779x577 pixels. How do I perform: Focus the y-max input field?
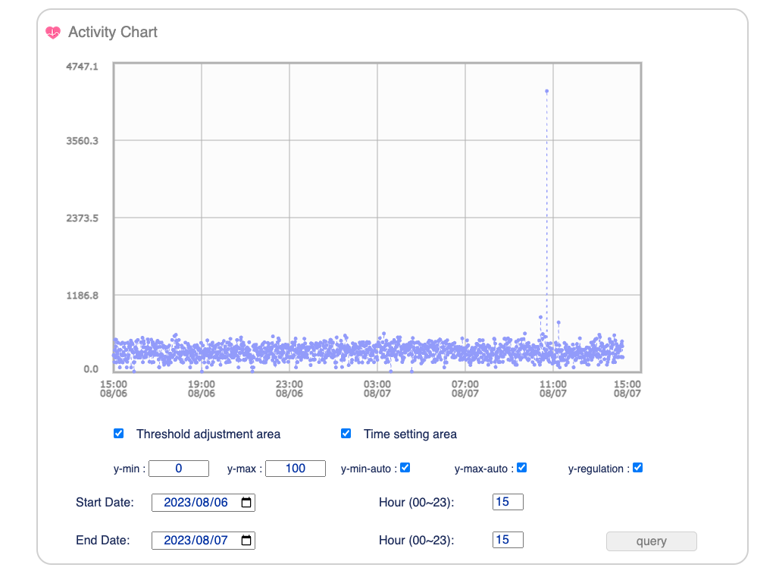click(x=296, y=469)
